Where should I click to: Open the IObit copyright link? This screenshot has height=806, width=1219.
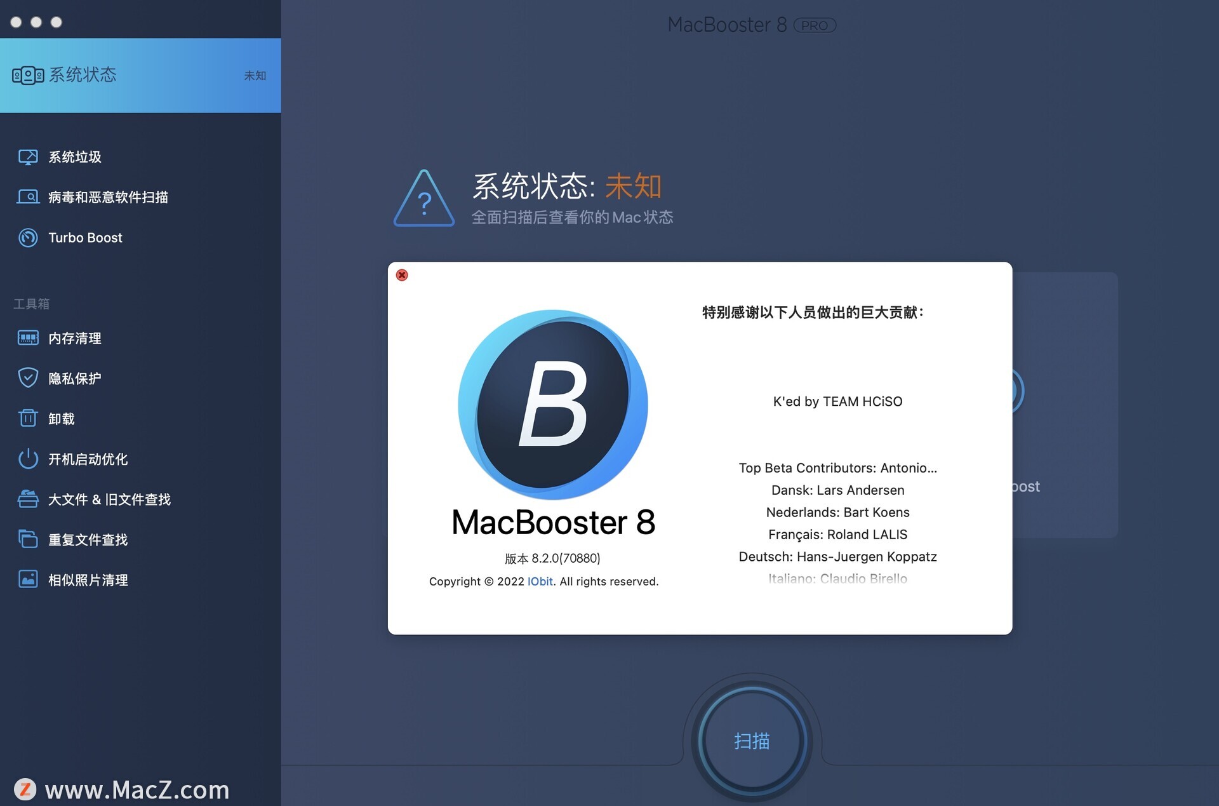pyautogui.click(x=540, y=581)
